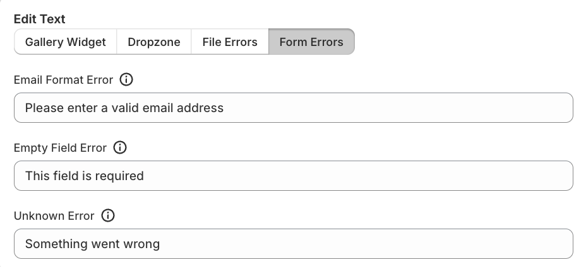Click the info icon beside Email Format Error

(126, 80)
